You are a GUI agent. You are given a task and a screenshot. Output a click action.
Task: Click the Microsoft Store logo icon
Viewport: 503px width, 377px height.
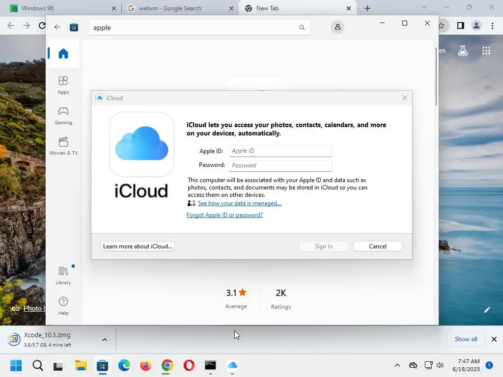[74, 27]
